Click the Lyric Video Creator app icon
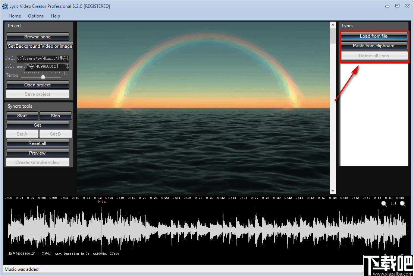414x276 pixels. click(5, 6)
